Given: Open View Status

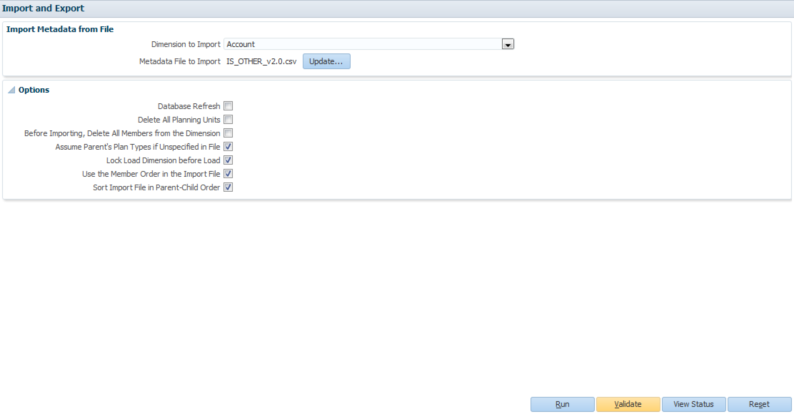Looking at the screenshot, I should [x=693, y=404].
